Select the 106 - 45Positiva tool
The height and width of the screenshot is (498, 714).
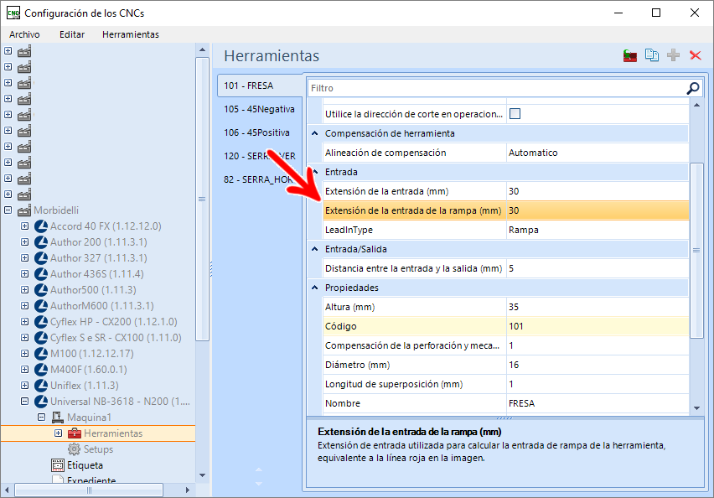[256, 132]
